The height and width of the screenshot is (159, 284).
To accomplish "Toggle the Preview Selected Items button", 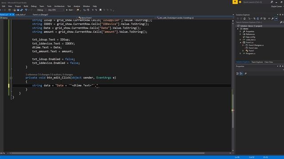I will pyautogui.click(x=276, y=19).
